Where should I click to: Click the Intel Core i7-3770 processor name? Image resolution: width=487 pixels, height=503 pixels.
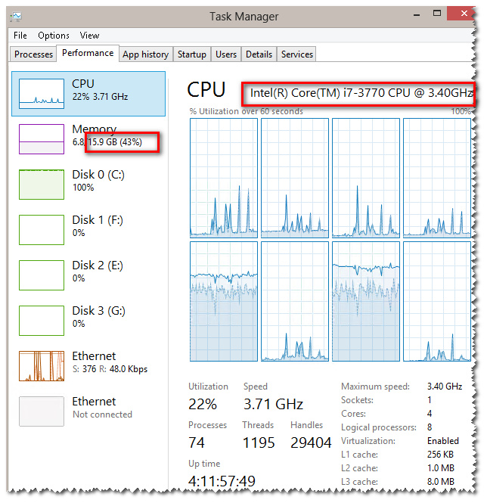click(x=361, y=93)
